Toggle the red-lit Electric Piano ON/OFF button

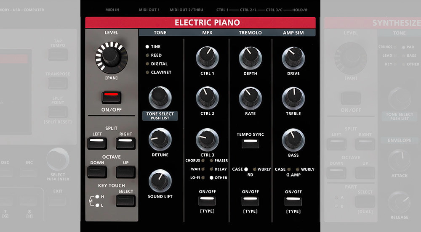tap(112, 97)
